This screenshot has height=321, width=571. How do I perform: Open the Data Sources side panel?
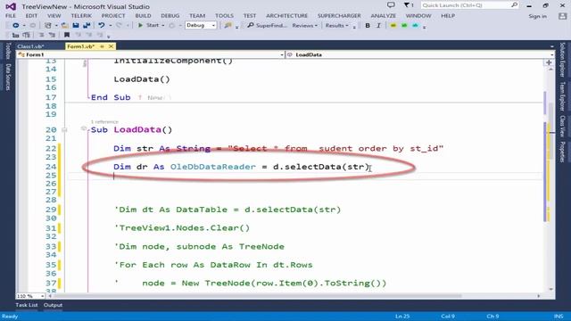click(x=8, y=77)
